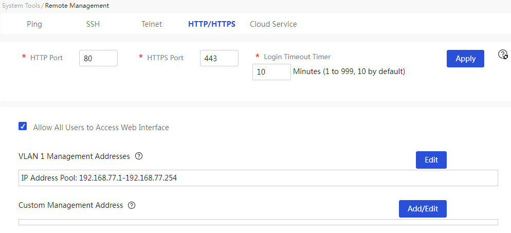Click the Allow All Users label text

click(x=101, y=128)
